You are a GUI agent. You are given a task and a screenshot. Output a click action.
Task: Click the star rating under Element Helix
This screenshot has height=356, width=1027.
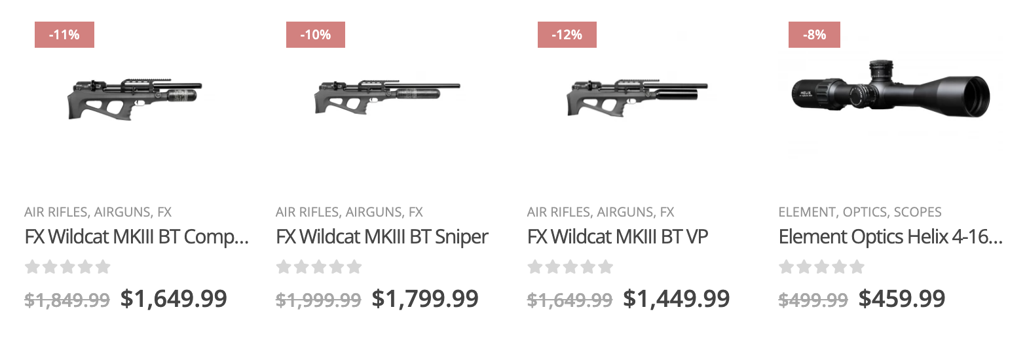click(822, 267)
